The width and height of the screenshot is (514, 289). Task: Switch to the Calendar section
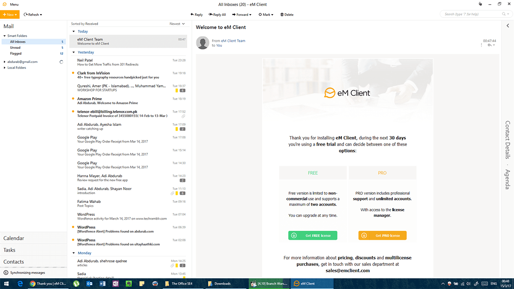(33, 238)
